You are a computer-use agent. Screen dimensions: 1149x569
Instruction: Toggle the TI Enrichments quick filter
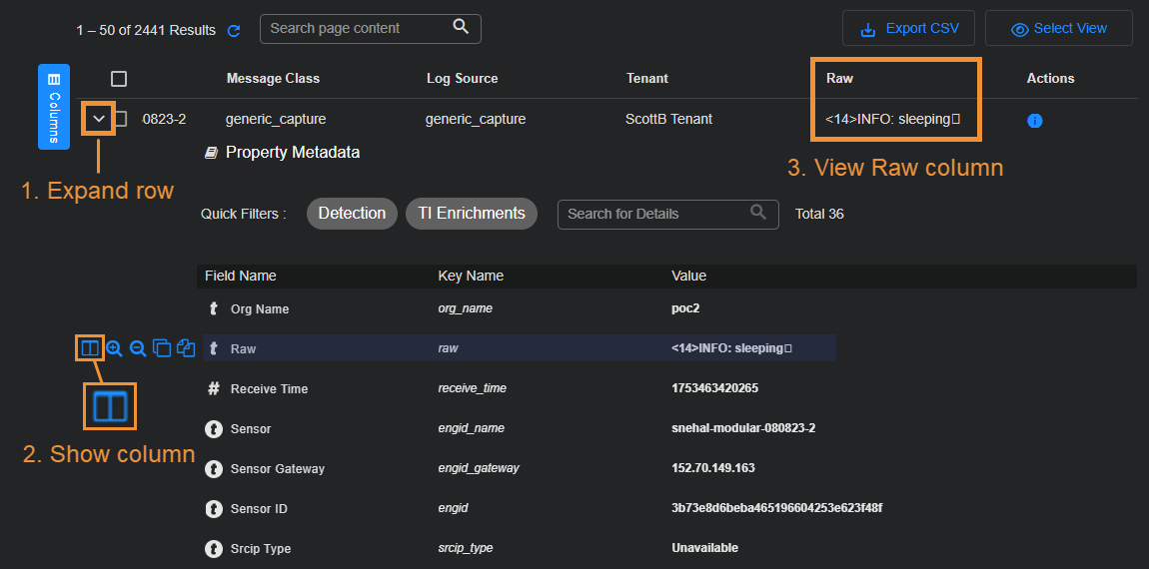(472, 214)
